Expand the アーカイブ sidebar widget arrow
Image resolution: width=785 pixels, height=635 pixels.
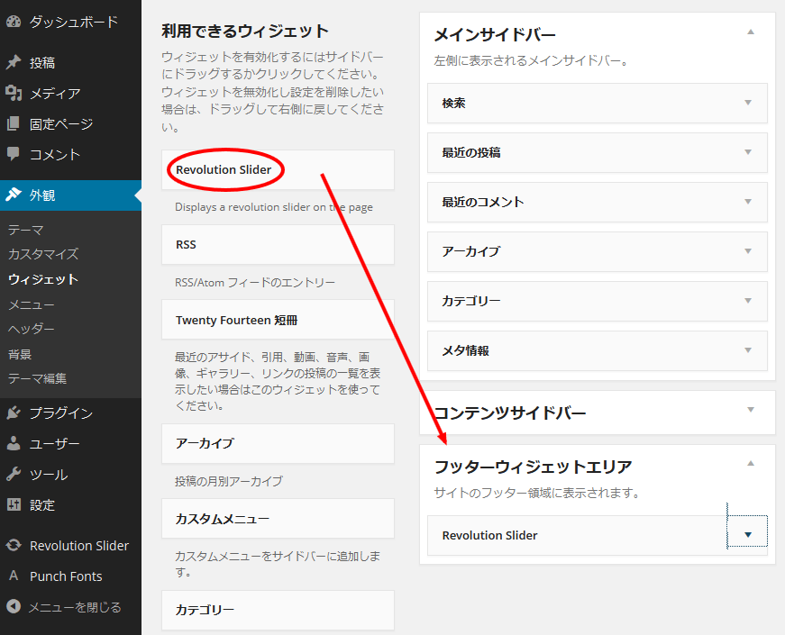point(748,251)
